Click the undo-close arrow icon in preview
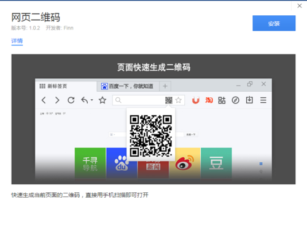This screenshot has width=307, height=232. (85, 100)
